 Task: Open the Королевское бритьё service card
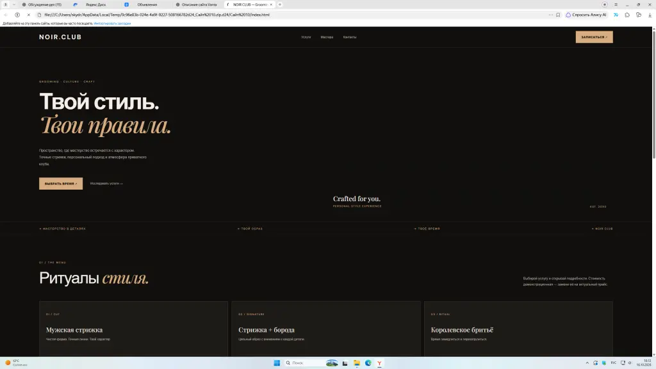point(518,329)
